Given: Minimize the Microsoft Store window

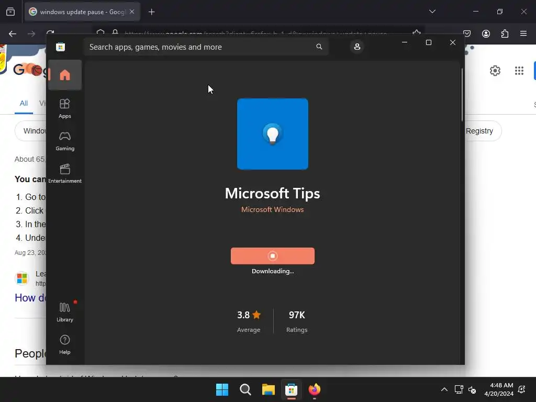Looking at the screenshot, I should click(x=405, y=42).
